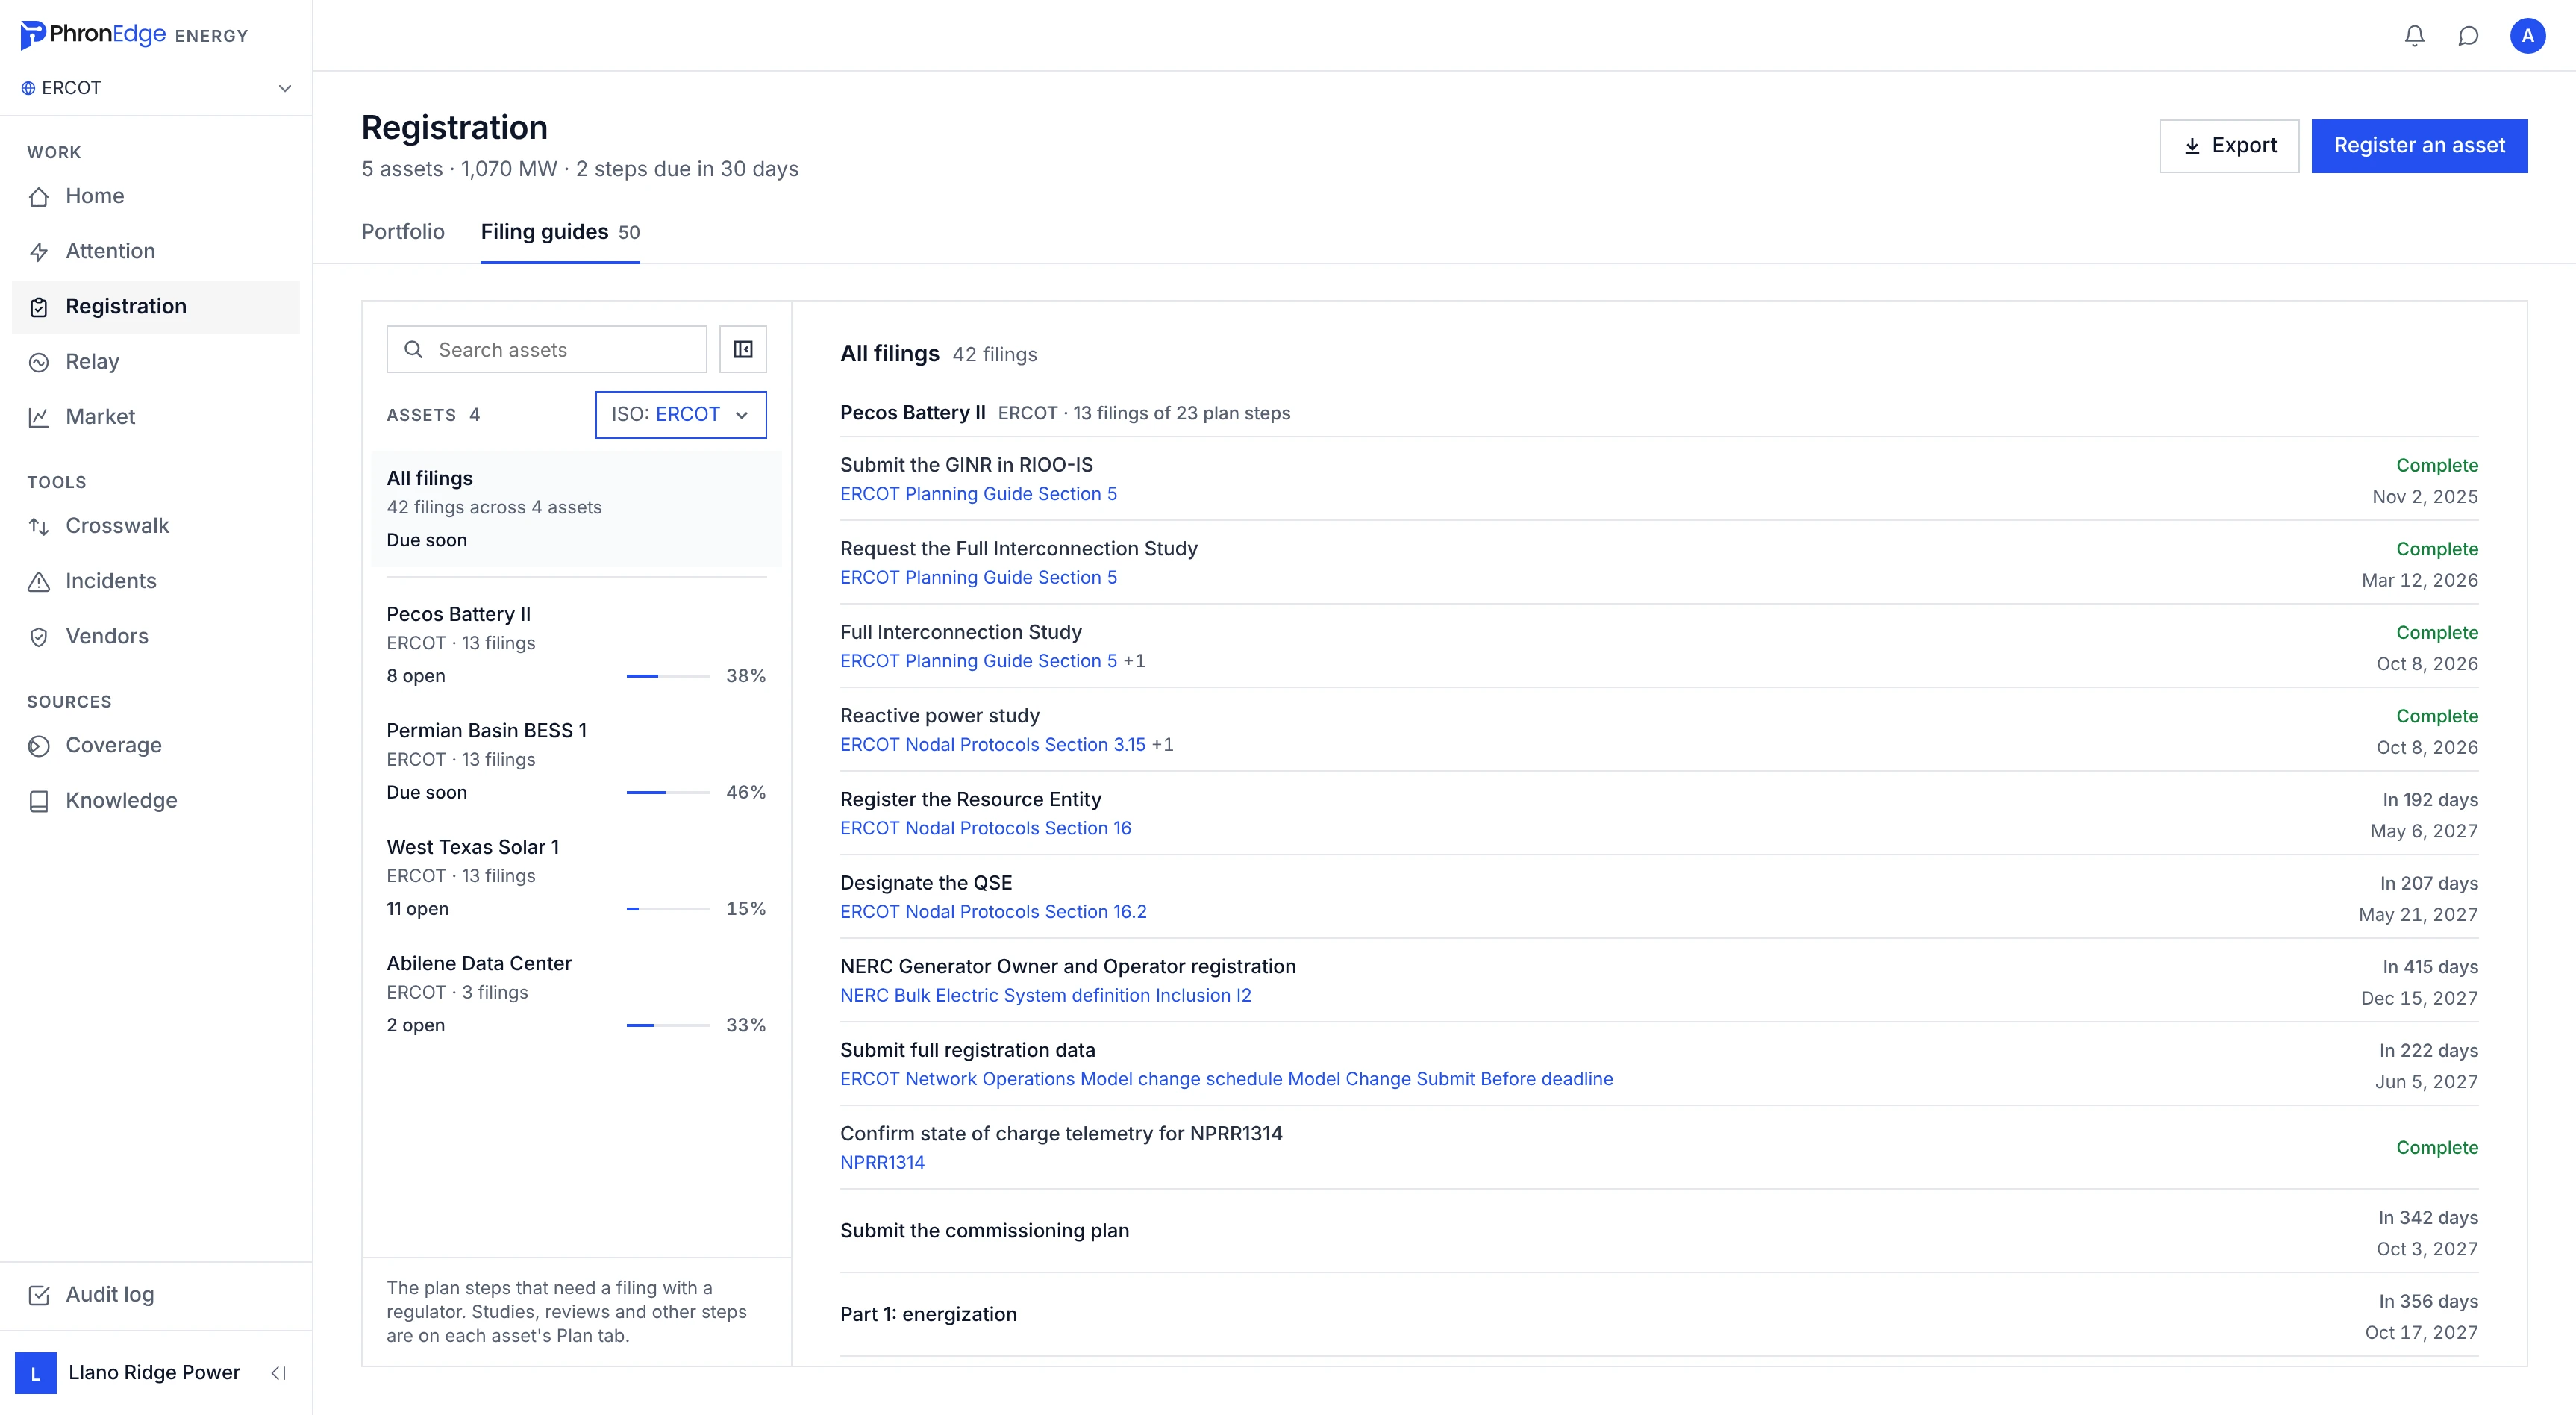This screenshot has width=2576, height=1415.
Task: Click the Crosswalk arrows icon
Action: [x=39, y=526]
